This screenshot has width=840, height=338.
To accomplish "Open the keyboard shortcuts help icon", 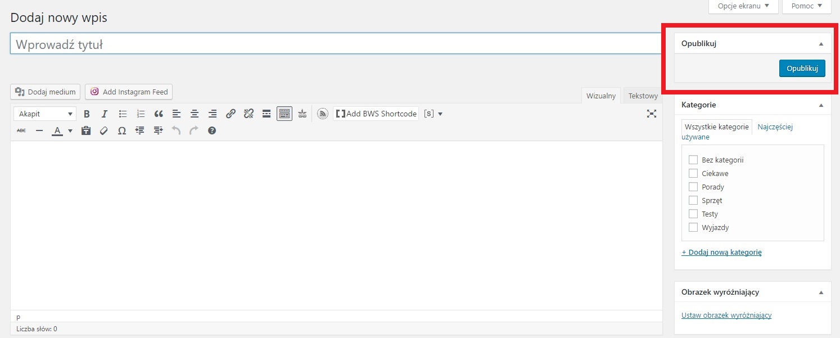I will 212,130.
